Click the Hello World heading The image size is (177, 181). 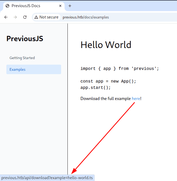click(106, 45)
